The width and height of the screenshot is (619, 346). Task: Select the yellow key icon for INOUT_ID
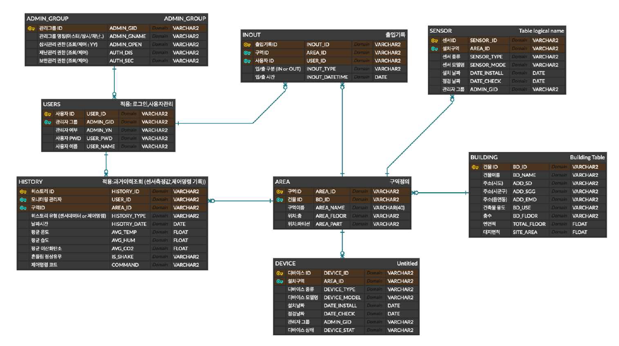coord(247,45)
